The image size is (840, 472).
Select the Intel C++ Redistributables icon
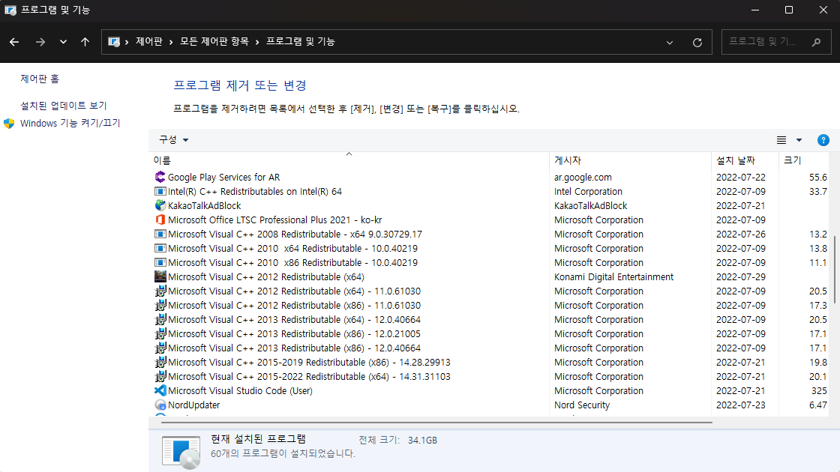160,191
